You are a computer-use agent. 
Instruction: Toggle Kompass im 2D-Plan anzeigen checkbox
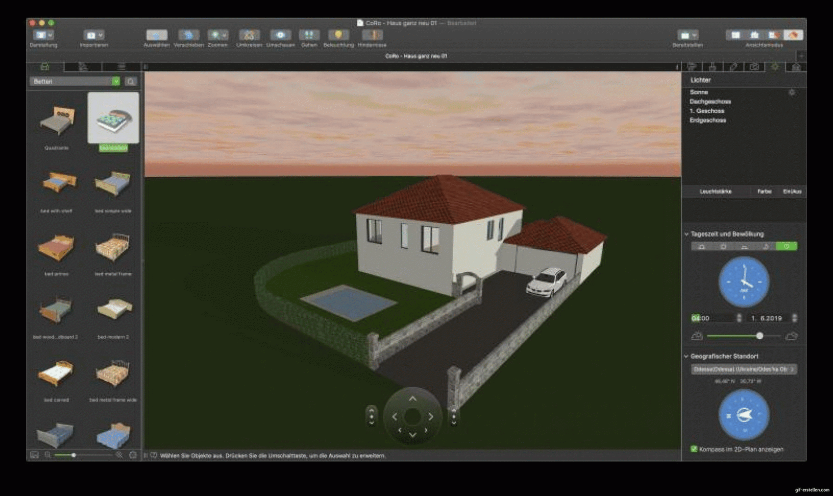point(694,449)
